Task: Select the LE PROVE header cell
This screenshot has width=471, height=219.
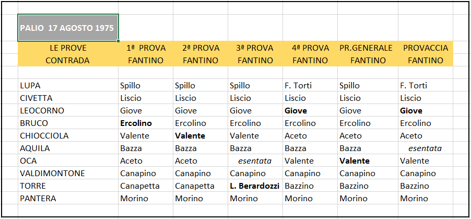Action: 68,48
